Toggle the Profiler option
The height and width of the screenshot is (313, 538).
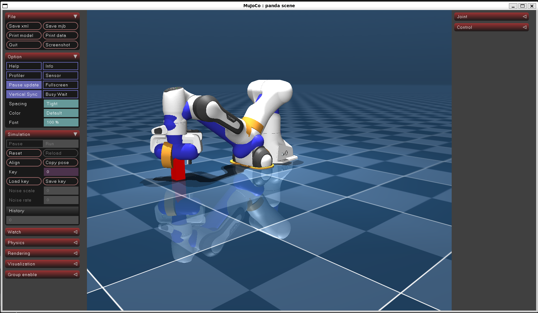point(24,75)
